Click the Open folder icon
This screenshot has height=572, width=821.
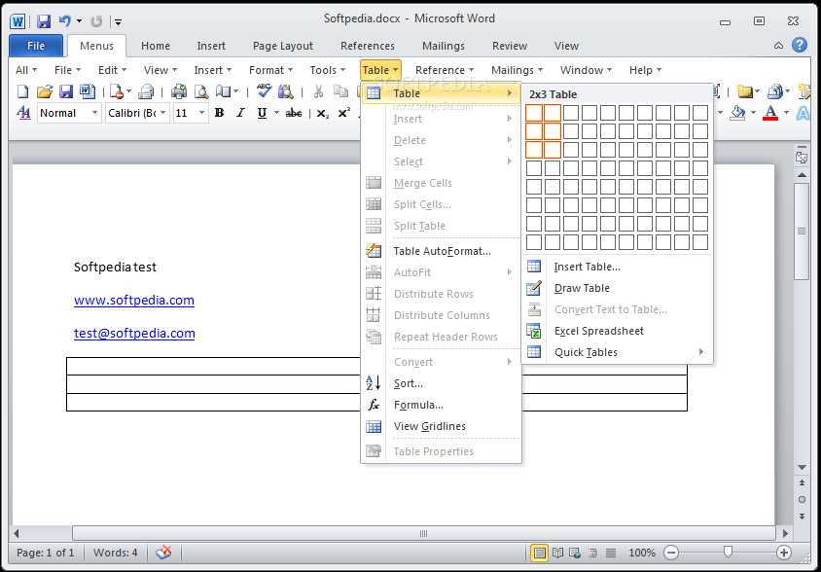click(x=45, y=91)
